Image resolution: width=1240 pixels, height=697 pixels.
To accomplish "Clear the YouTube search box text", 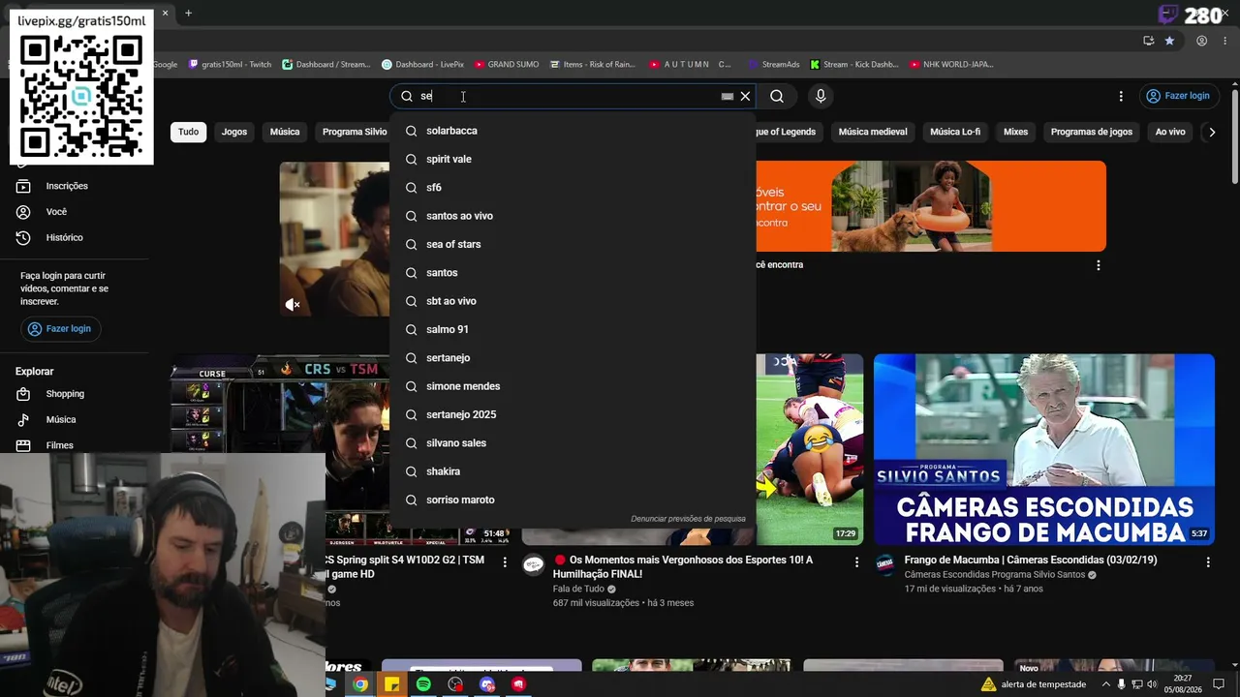I will click(745, 96).
